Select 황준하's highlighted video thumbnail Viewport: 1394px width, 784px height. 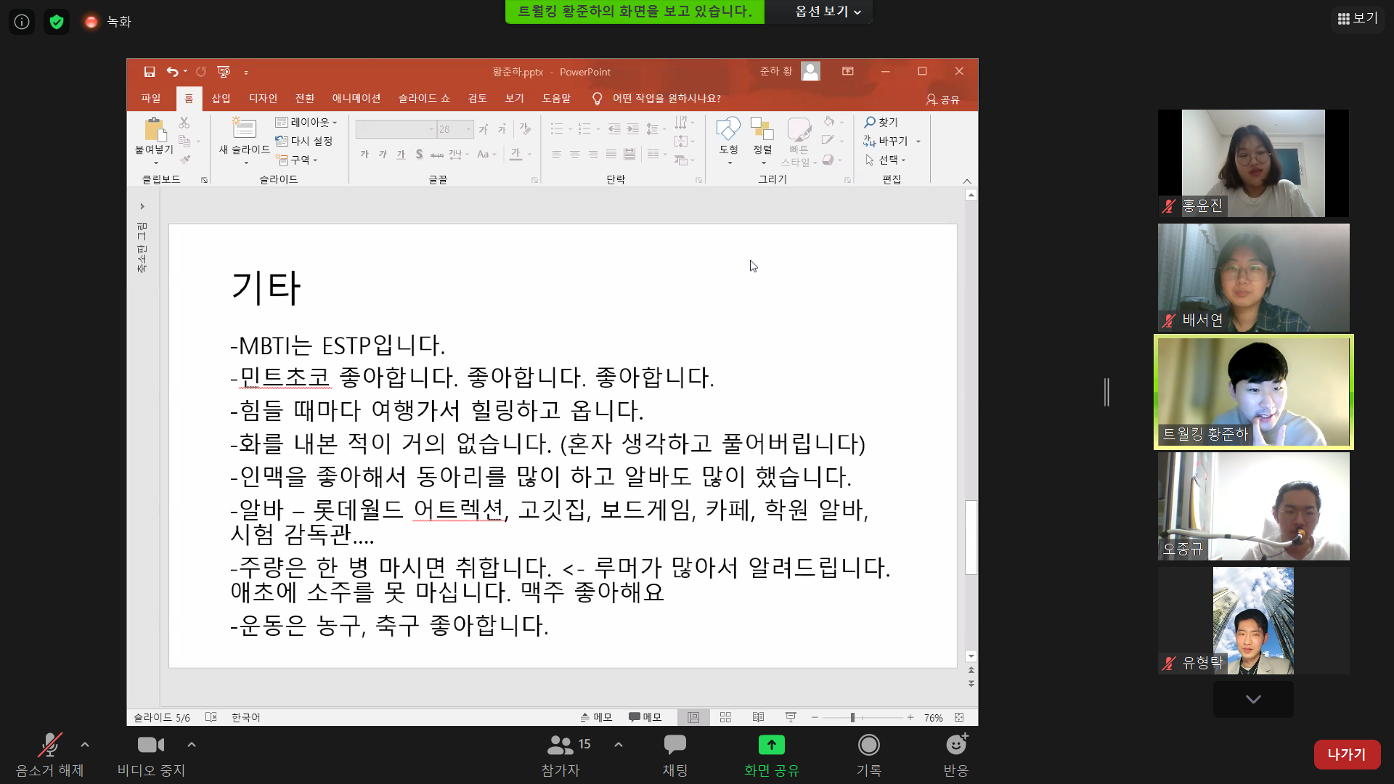[x=1253, y=392]
